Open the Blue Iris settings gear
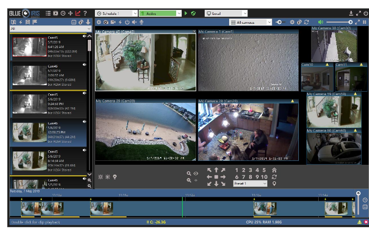The height and width of the screenshot is (230, 369). coord(55,13)
